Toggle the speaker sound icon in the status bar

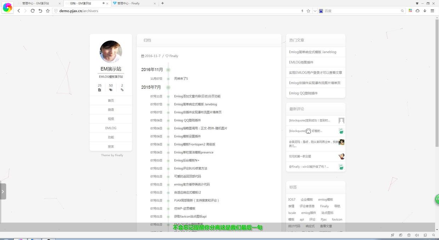pos(417,235)
